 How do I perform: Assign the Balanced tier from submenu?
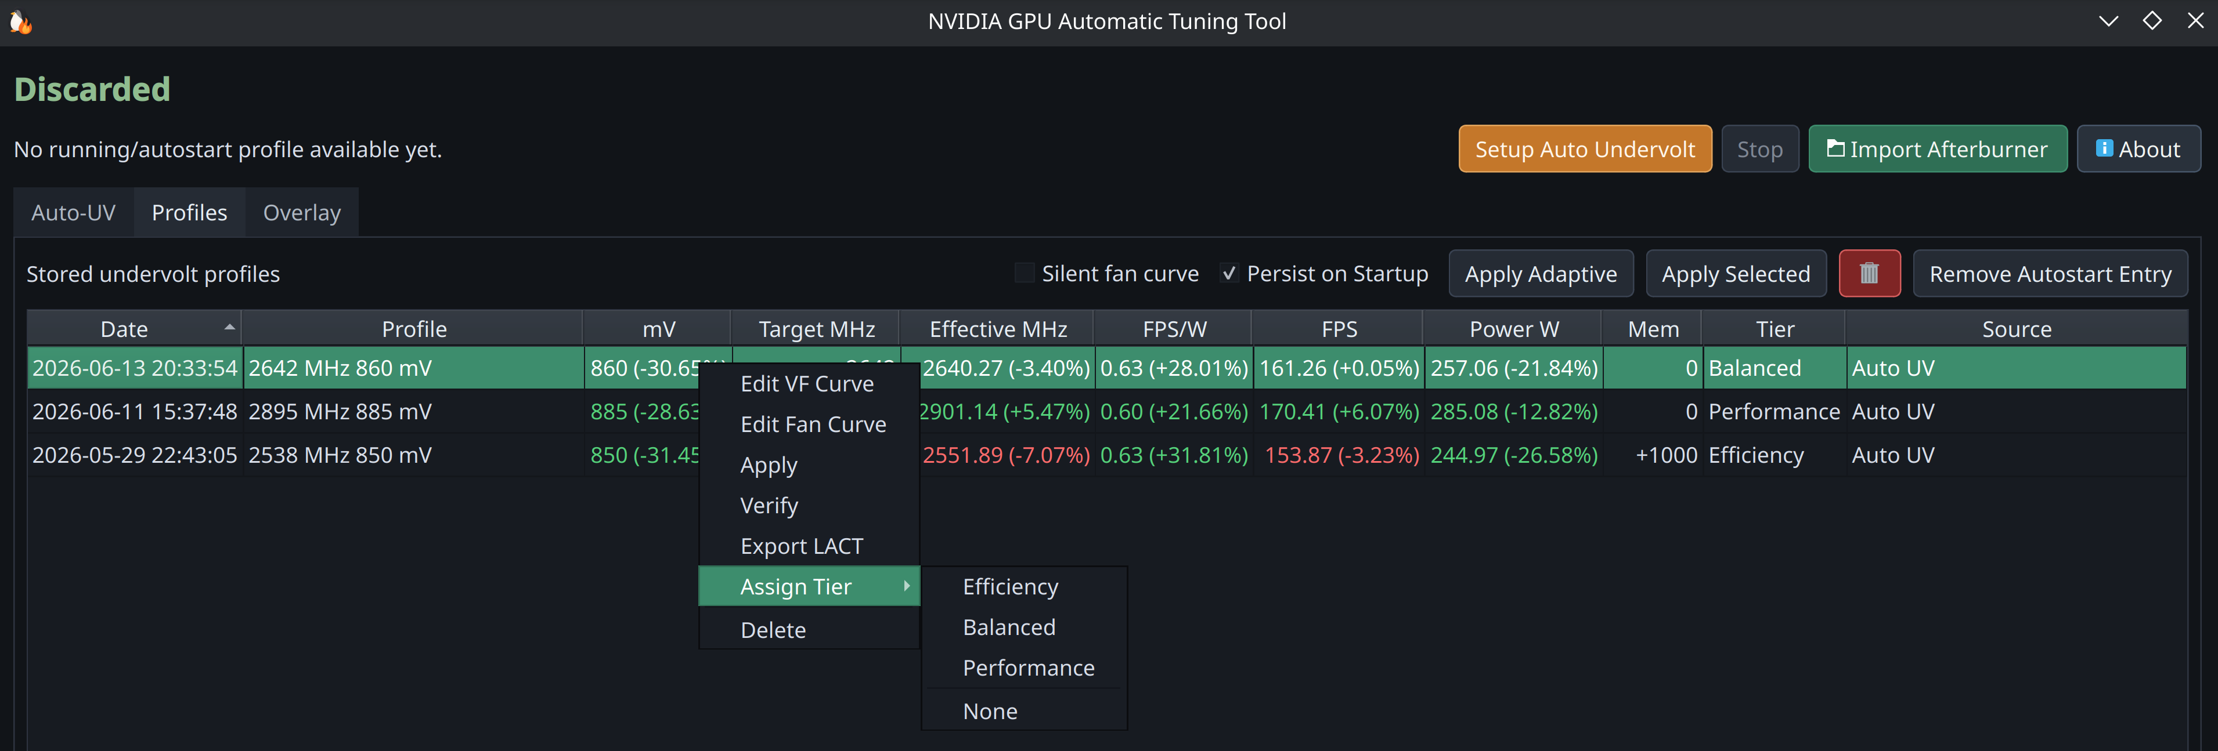[1024, 627]
